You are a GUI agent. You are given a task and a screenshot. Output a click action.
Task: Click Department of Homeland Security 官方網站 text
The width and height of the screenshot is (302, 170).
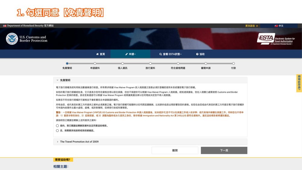pyautogui.click(x=30, y=26)
